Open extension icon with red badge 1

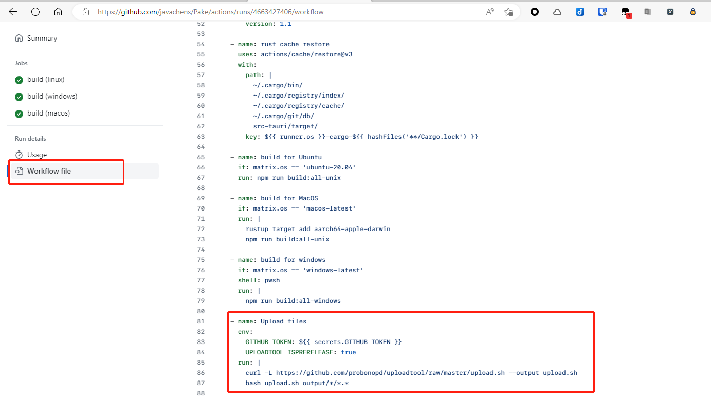626,12
